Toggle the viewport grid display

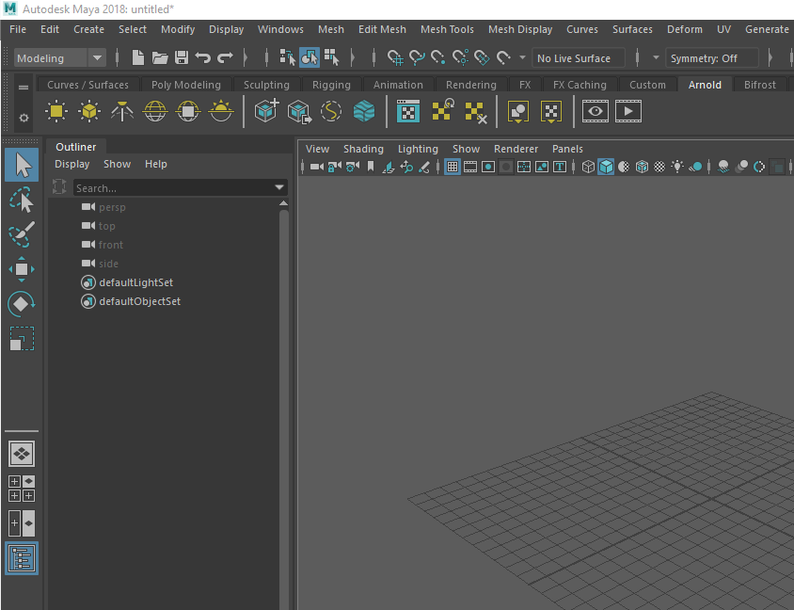click(x=453, y=167)
